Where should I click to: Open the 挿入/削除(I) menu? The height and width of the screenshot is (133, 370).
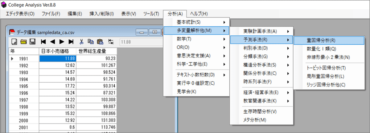[x=101, y=14]
